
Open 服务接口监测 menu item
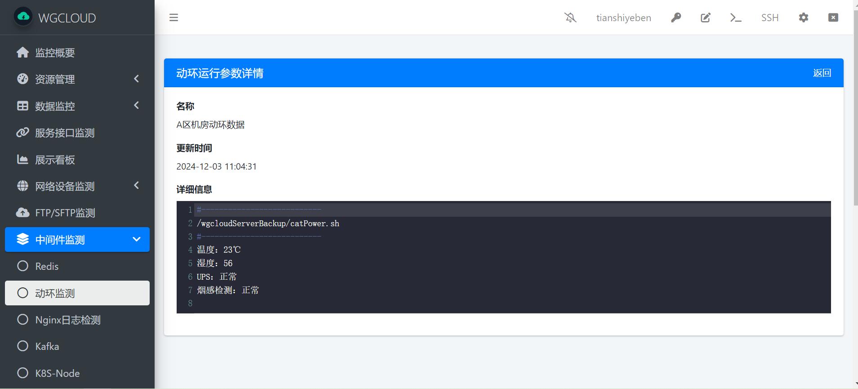pyautogui.click(x=77, y=133)
